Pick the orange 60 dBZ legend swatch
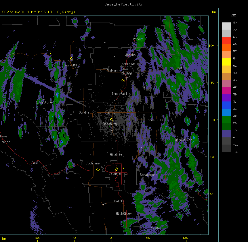248x242 pixels. 226,47
